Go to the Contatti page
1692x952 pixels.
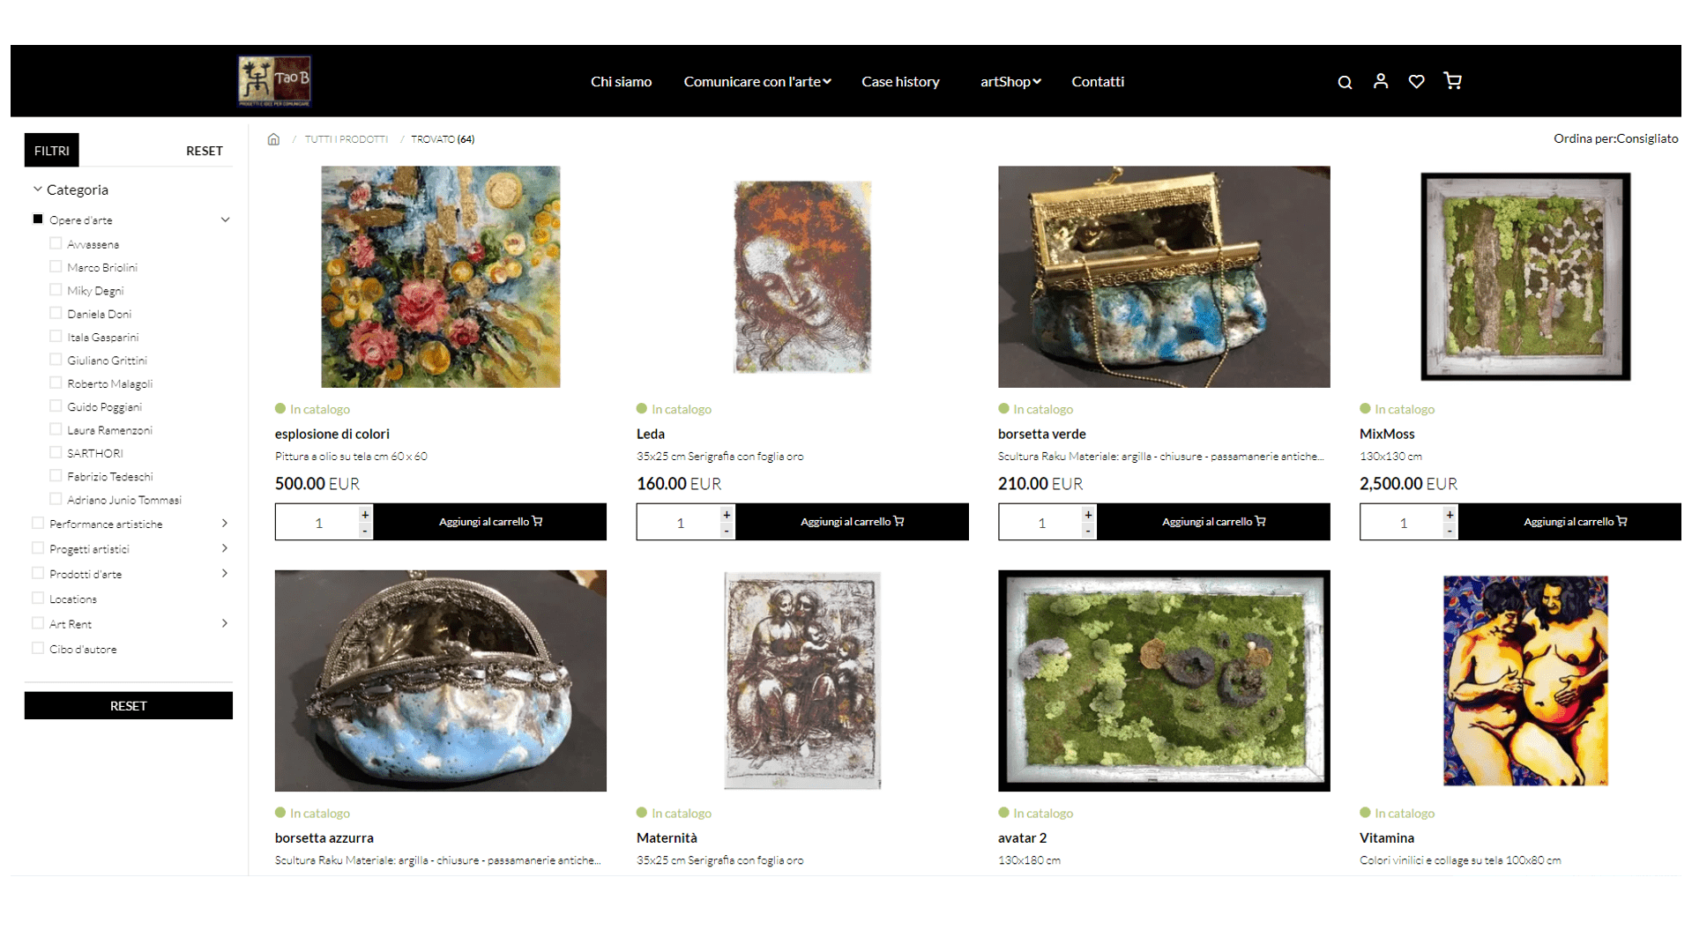1098,81
